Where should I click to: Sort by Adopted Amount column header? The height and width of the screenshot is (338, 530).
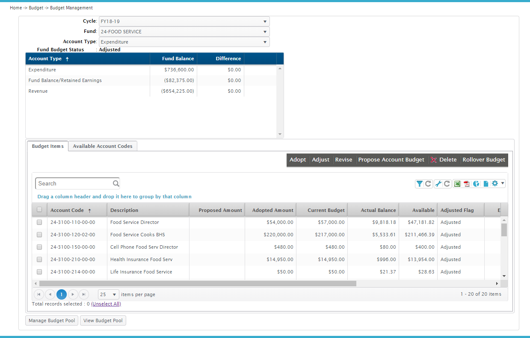pyautogui.click(x=270, y=210)
